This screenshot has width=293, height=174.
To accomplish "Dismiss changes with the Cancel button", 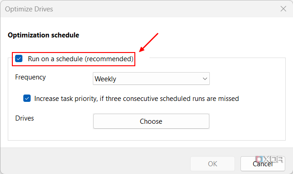I will tap(263, 164).
